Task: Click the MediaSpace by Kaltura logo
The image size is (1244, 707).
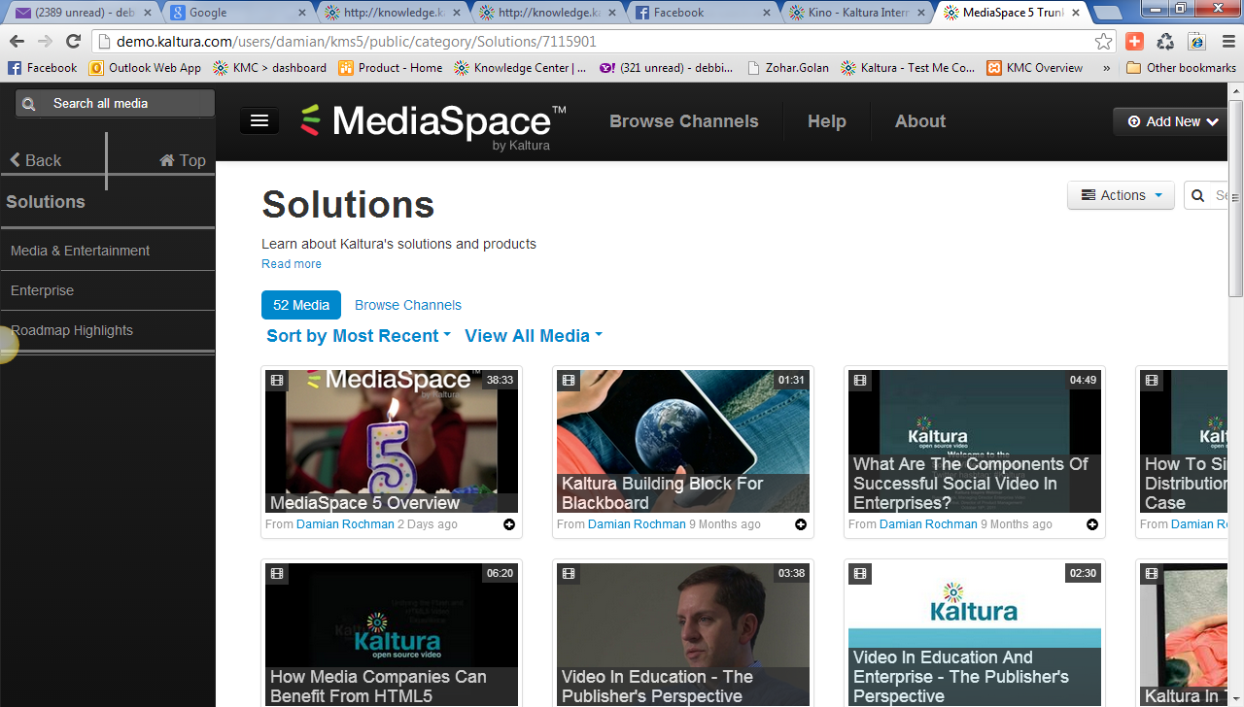Action: click(x=433, y=125)
